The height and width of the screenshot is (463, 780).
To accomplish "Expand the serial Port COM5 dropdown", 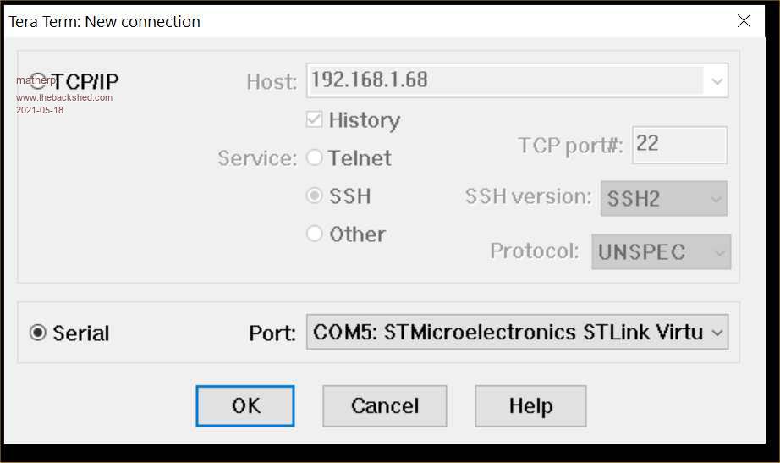I will pos(717,333).
